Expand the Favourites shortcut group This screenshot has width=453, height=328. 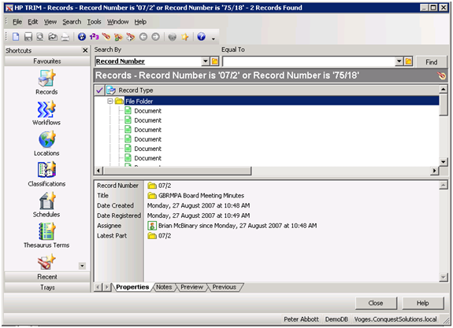pos(47,61)
